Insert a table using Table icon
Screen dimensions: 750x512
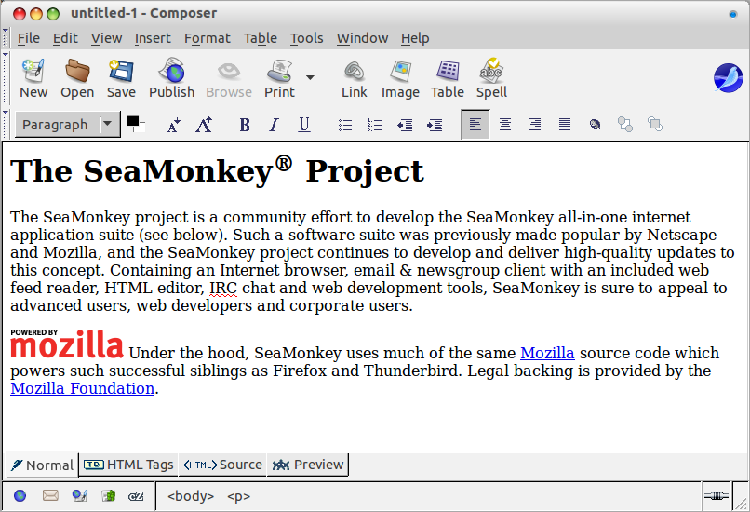[x=448, y=78]
